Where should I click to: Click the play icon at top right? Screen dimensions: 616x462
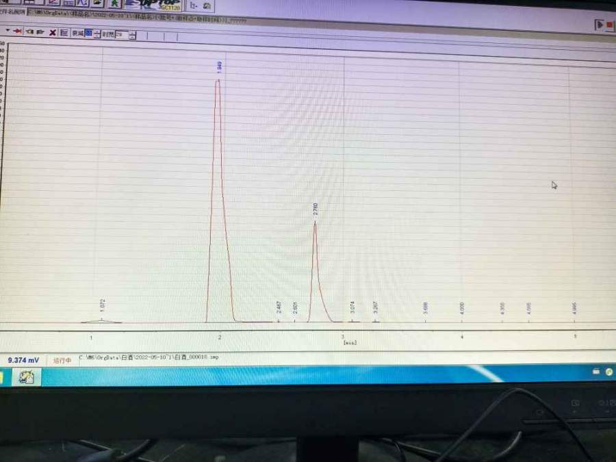tap(600, 25)
